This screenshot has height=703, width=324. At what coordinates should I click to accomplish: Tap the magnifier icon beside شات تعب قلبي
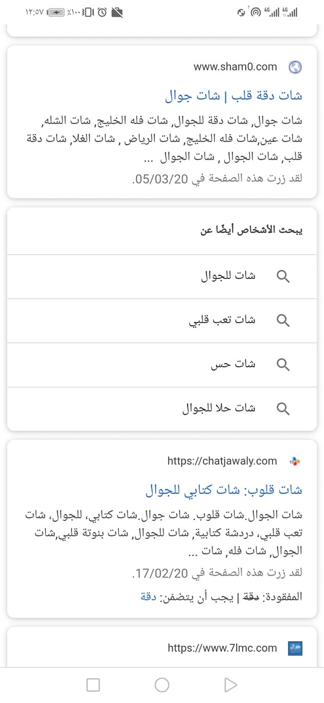coord(283,321)
